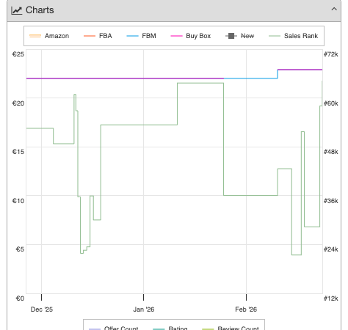Toggle the Rating legend entry
This screenshot has height=330, width=348.
[170, 328]
